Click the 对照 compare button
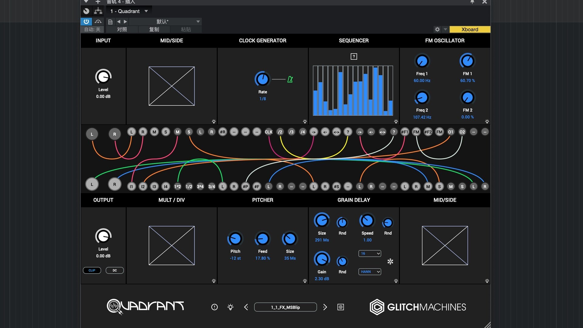This screenshot has width=583, height=328. coord(122,29)
